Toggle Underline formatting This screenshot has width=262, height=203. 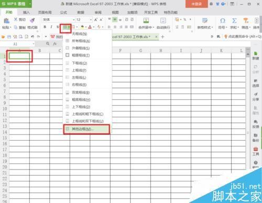(x=57, y=27)
